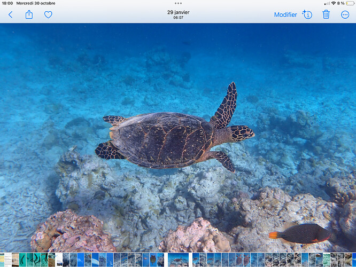356x267 pixels.
Task: Open the share sheet icon
Action: point(29,15)
